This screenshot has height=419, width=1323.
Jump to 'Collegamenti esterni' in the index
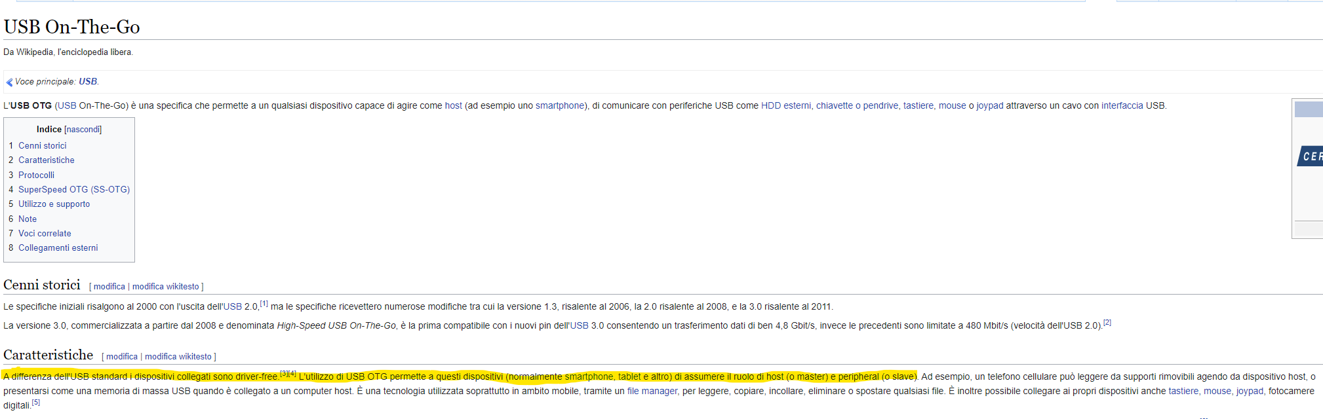58,248
